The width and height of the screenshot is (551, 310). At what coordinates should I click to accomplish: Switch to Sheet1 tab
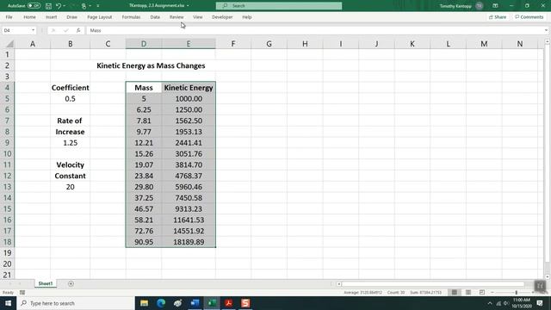coord(46,283)
